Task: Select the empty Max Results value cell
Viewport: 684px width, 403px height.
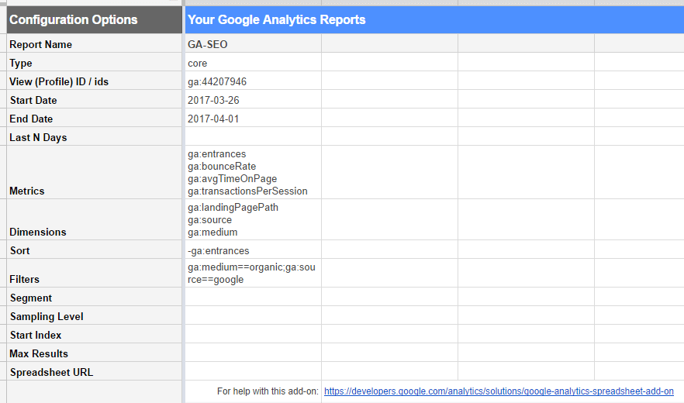Action: (x=253, y=353)
